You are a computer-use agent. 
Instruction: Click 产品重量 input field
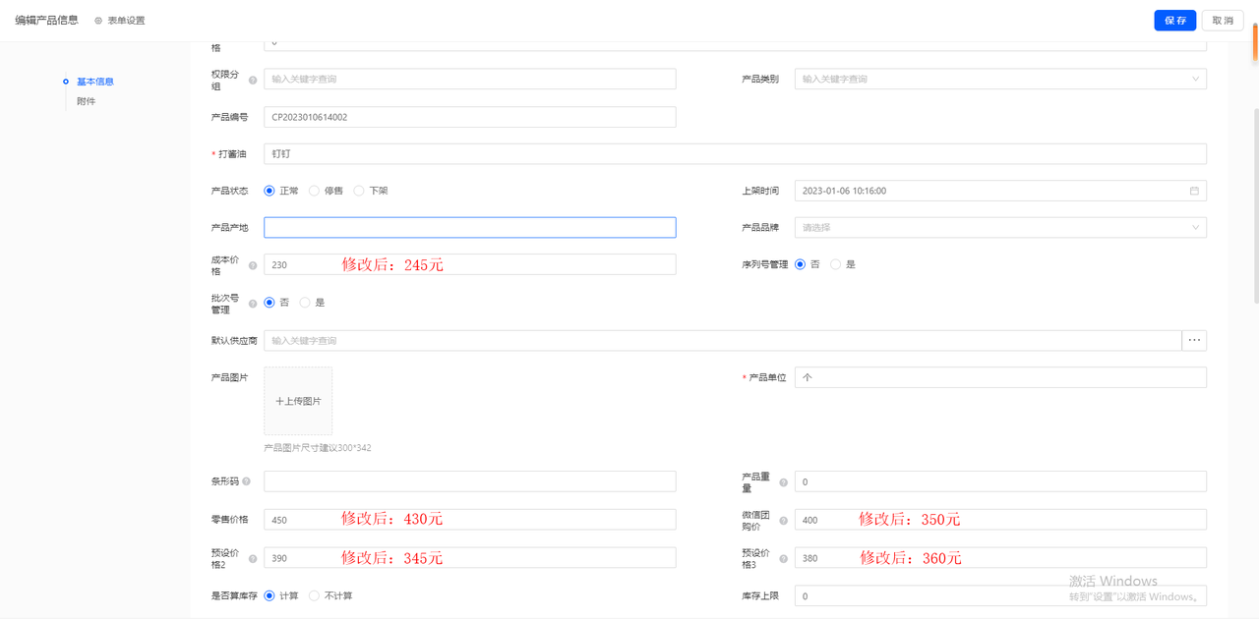tap(1000, 481)
